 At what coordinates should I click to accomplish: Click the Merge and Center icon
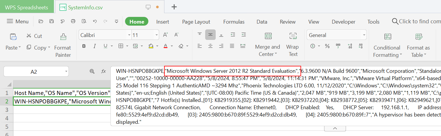coord(268,36)
